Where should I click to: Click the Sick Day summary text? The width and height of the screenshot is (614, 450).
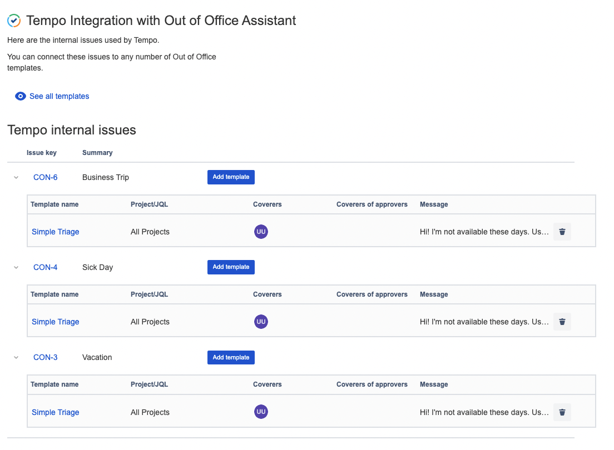click(97, 267)
